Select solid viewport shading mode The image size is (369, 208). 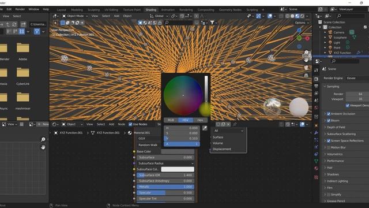[x=292, y=16]
